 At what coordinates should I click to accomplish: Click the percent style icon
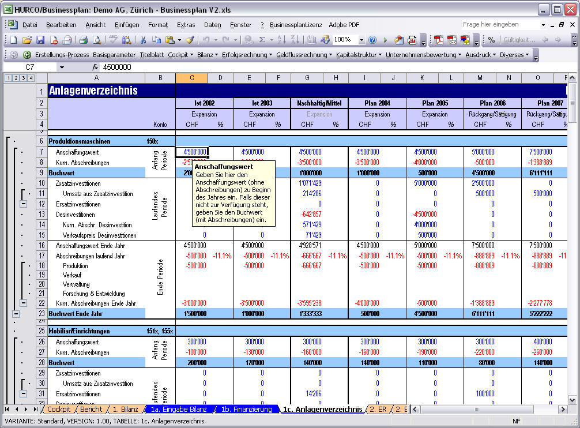point(491,40)
